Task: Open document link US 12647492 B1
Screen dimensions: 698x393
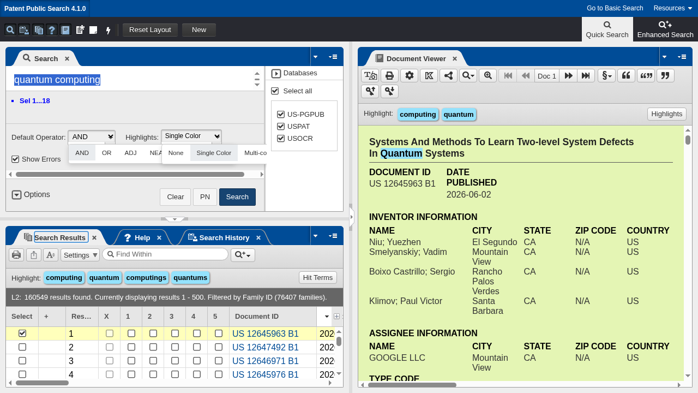Action: pos(266,347)
